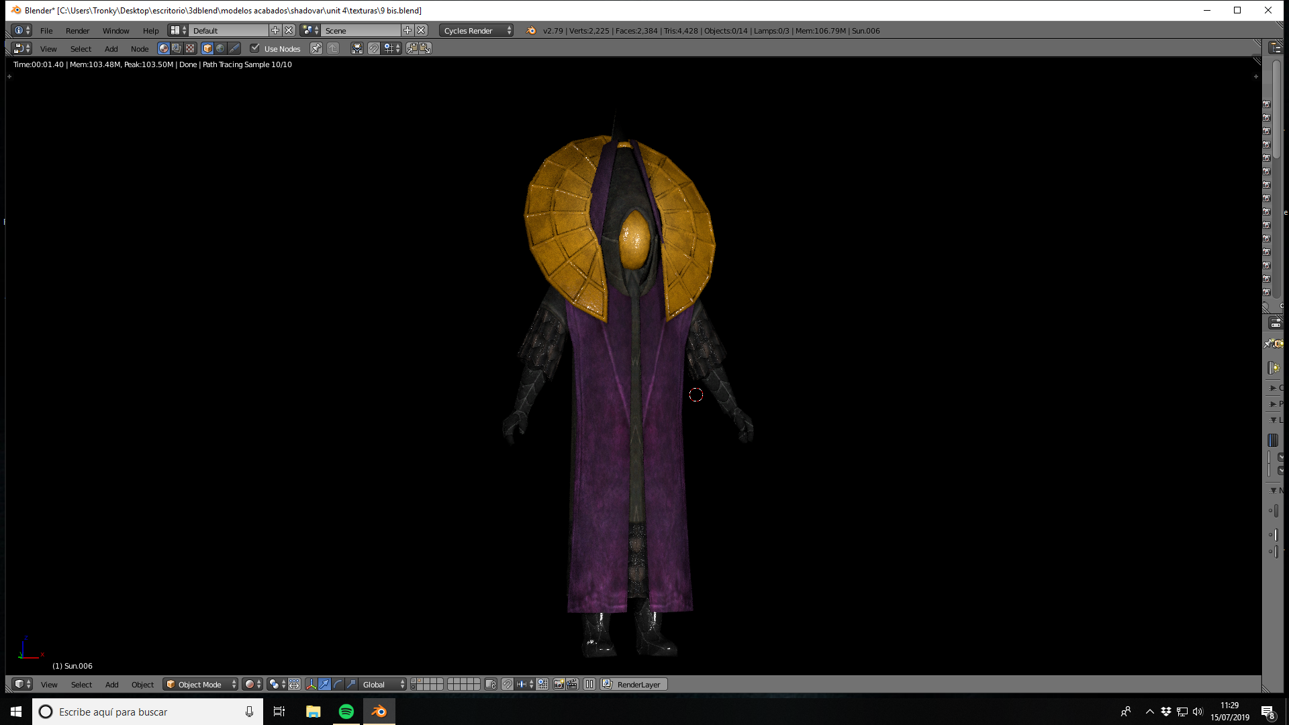The width and height of the screenshot is (1289, 725).
Task: Click the OpenGL render animation clapper icon
Action: pos(572,684)
